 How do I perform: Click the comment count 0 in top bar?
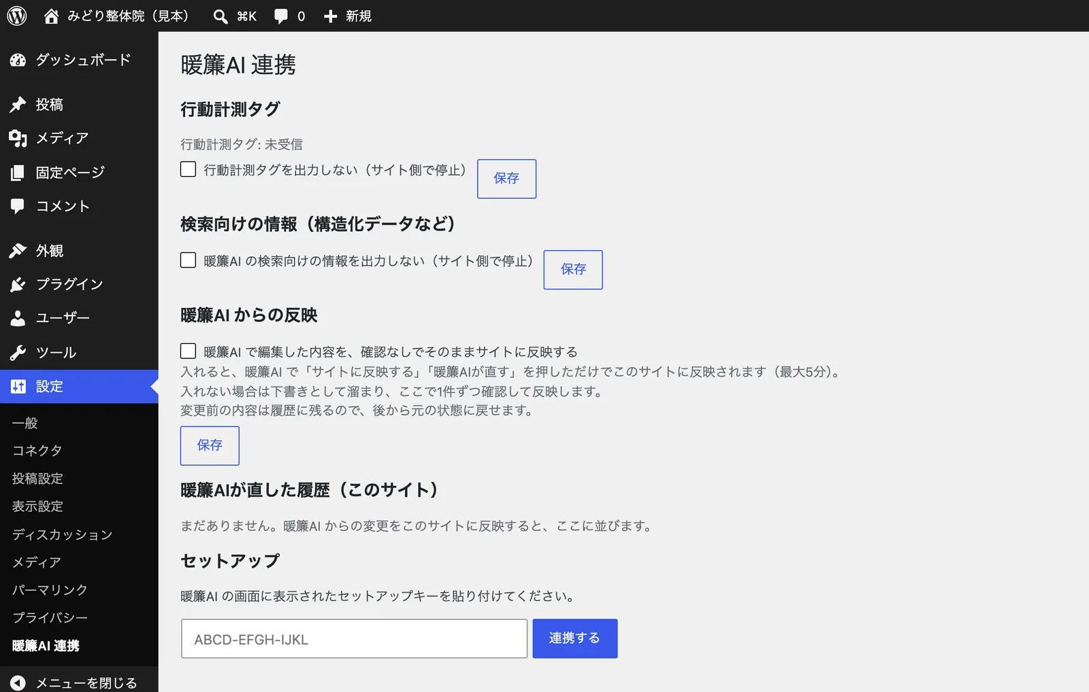point(301,16)
